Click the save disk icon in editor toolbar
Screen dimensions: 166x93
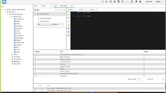pos(68,32)
